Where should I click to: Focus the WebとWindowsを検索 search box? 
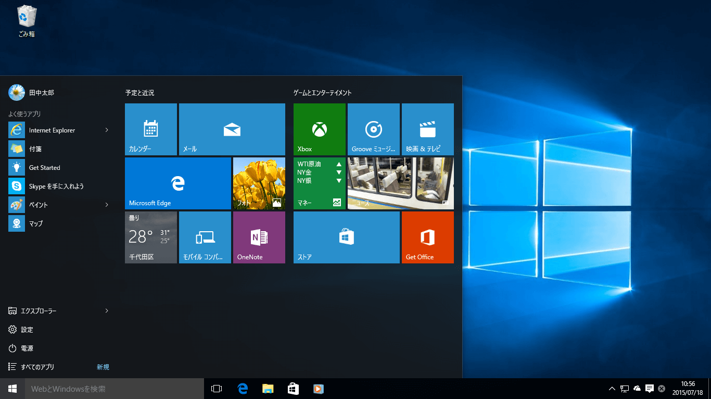pyautogui.click(x=115, y=389)
